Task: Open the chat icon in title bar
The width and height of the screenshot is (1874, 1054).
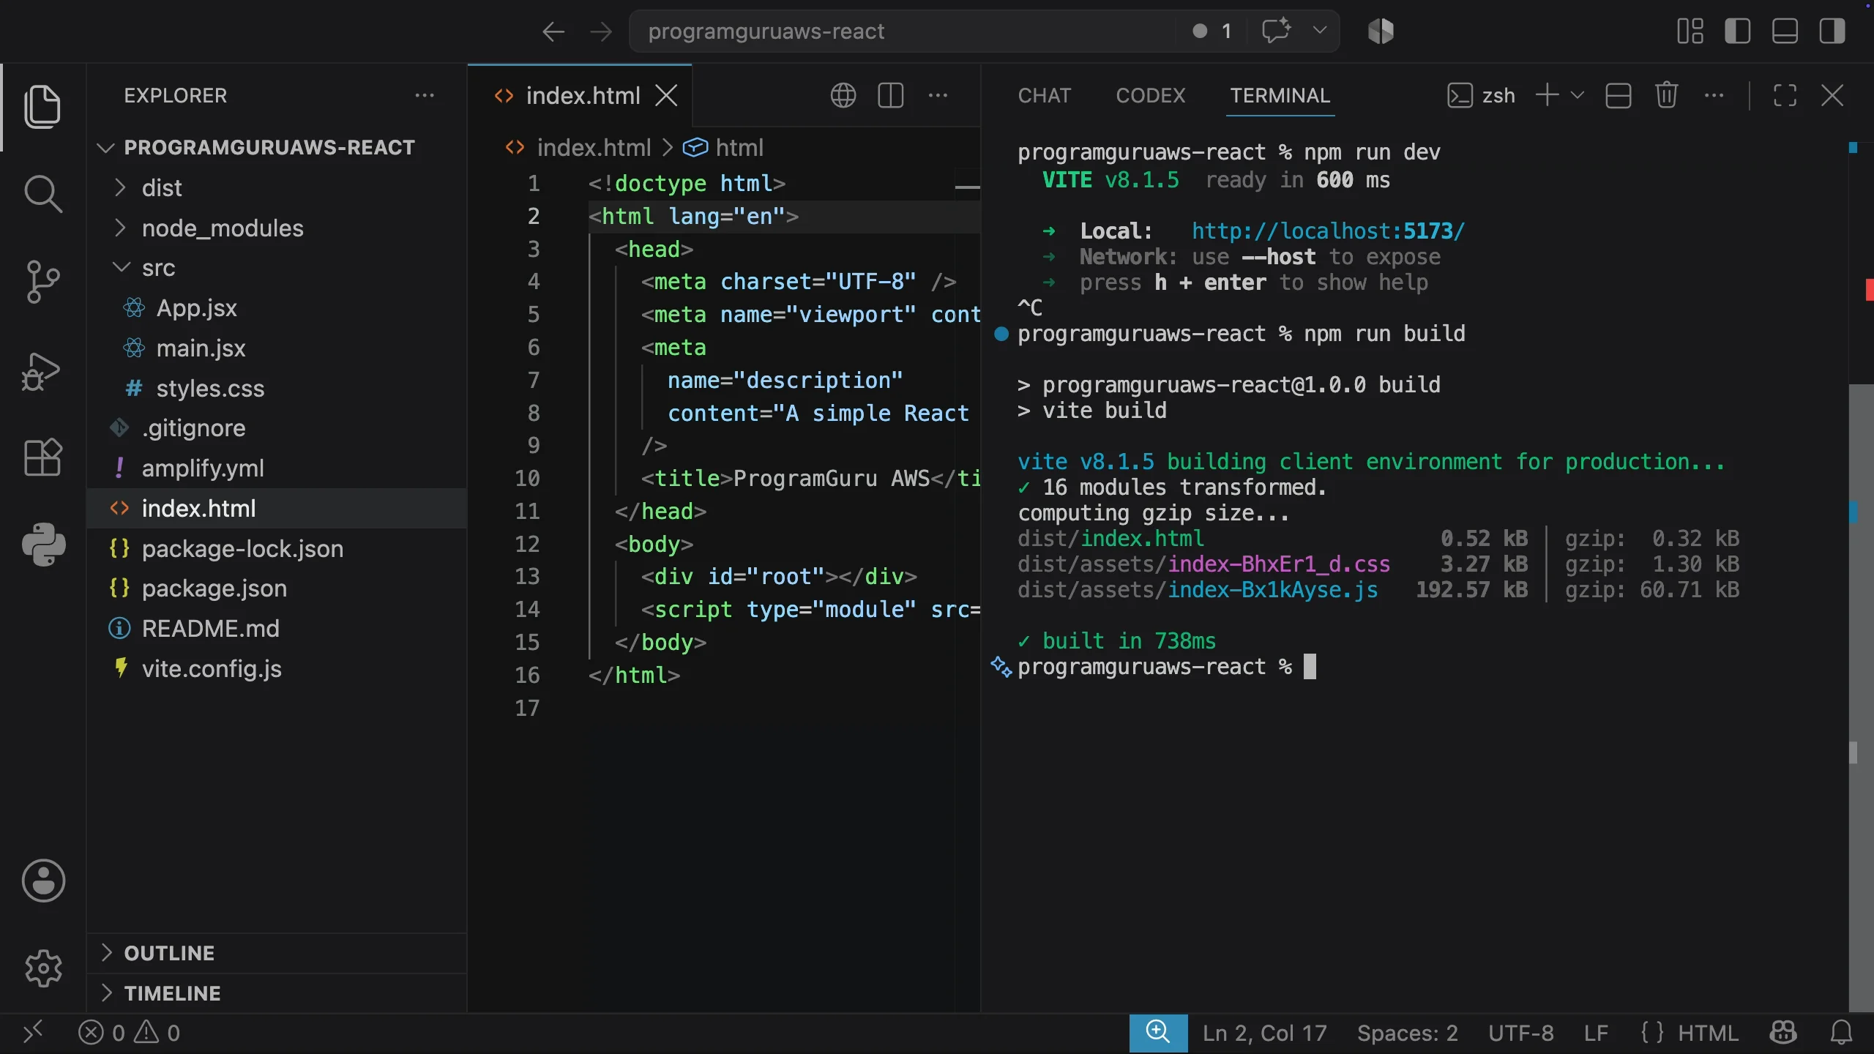Action: [1275, 31]
